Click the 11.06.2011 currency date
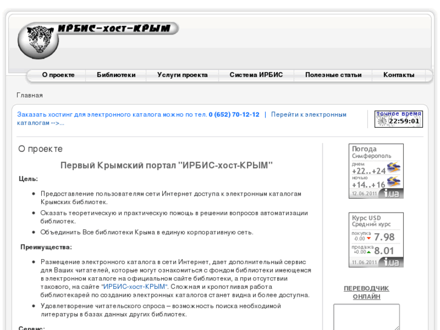The width and height of the screenshot is (440, 330). (x=364, y=262)
